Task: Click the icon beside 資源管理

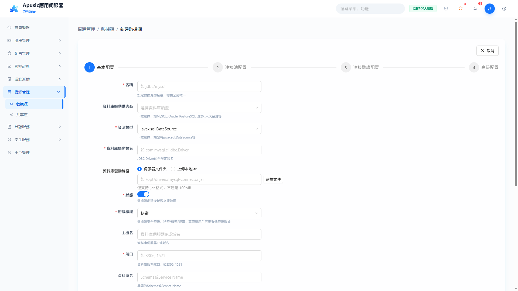Action: (x=9, y=92)
